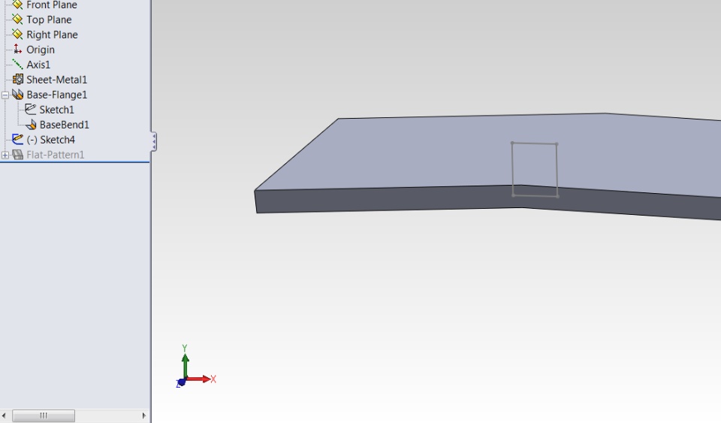Click "BaseBend1" text
Image resolution: width=721 pixels, height=423 pixels.
(65, 125)
